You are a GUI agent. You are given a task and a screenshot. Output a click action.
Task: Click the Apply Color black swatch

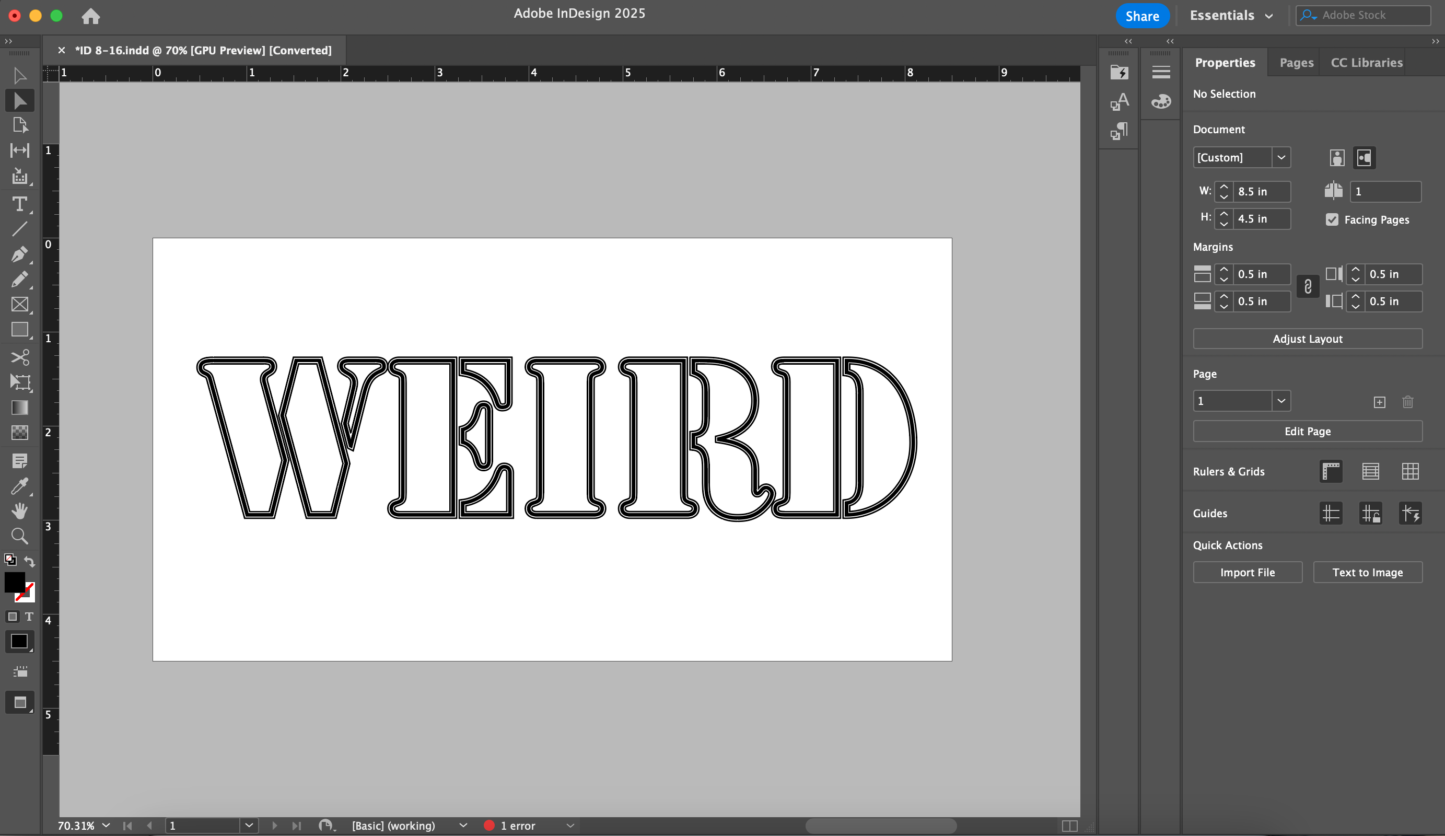(x=19, y=642)
